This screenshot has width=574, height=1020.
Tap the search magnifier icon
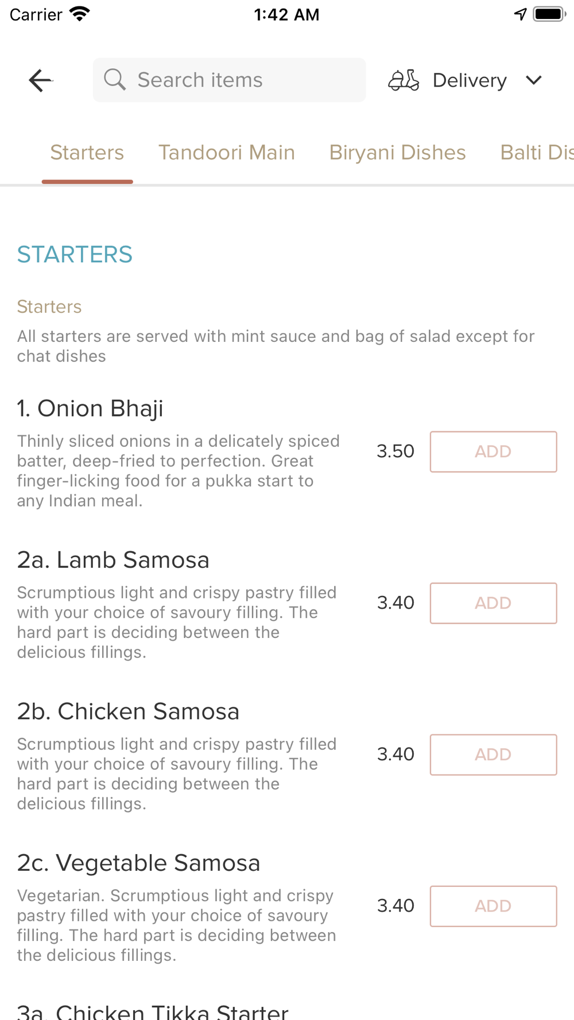(x=115, y=80)
